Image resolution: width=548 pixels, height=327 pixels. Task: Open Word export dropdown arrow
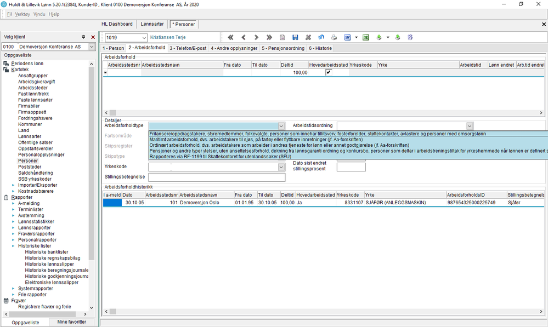coord(356,37)
